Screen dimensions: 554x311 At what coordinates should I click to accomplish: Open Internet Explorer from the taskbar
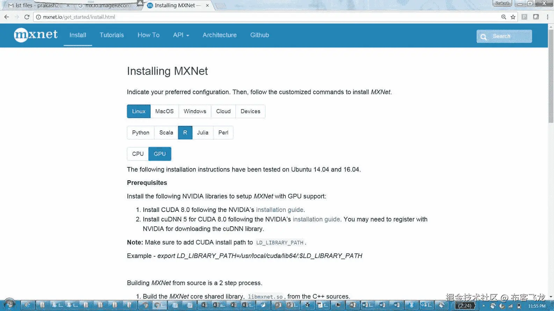27,305
